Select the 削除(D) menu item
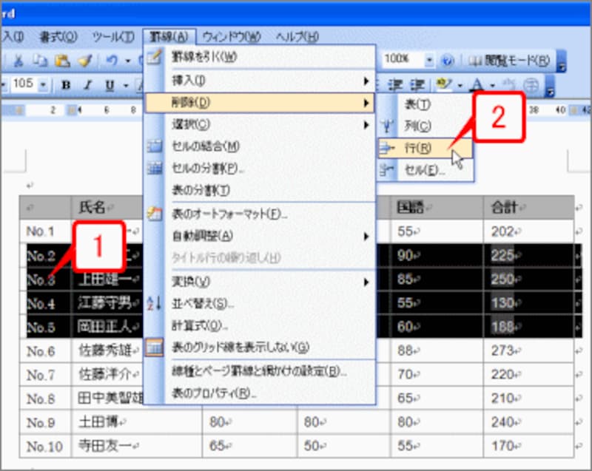Image resolution: width=592 pixels, height=471 pixels. [x=260, y=103]
